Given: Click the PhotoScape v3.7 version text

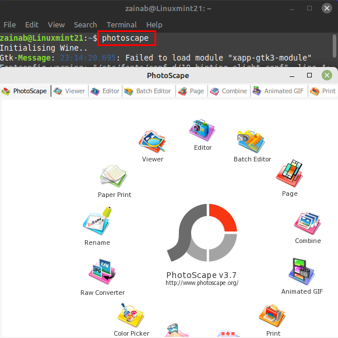Looking at the screenshot, I should point(201,275).
